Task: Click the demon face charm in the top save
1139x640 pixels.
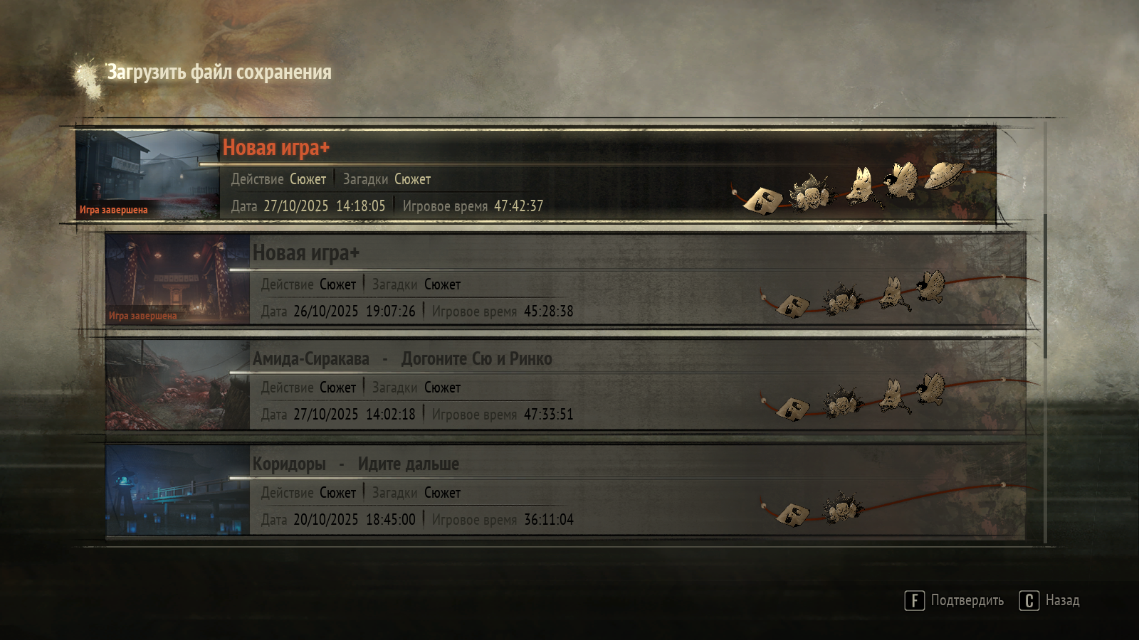Action: 811,193
